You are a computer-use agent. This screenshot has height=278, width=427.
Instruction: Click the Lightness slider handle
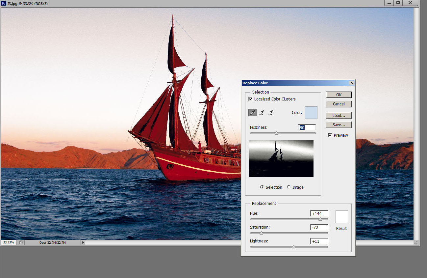(293, 246)
